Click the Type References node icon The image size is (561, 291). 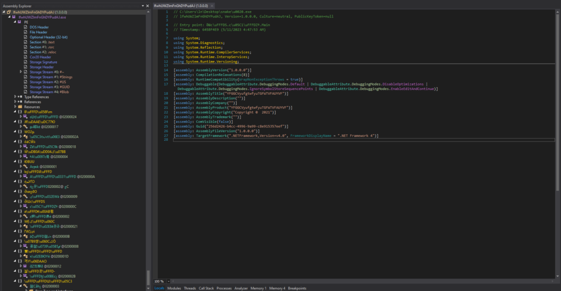coord(20,96)
